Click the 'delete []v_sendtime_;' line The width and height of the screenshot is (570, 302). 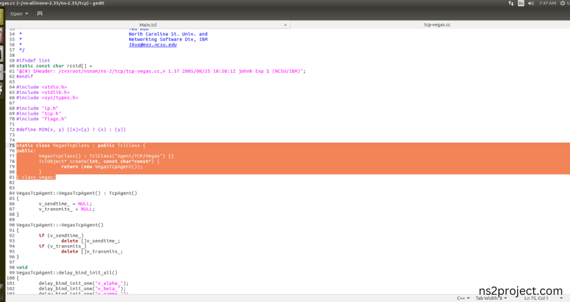tap(91, 241)
